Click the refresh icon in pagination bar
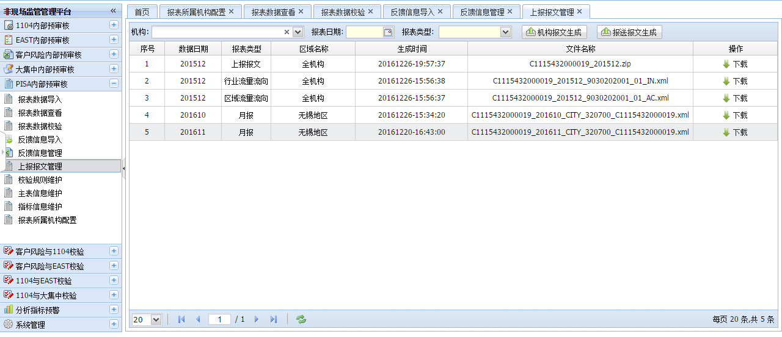The image size is (782, 337). (301, 319)
